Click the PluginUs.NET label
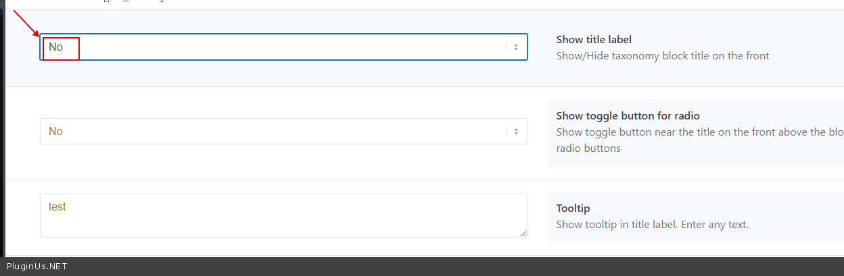The height and width of the screenshot is (276, 844). point(37,267)
